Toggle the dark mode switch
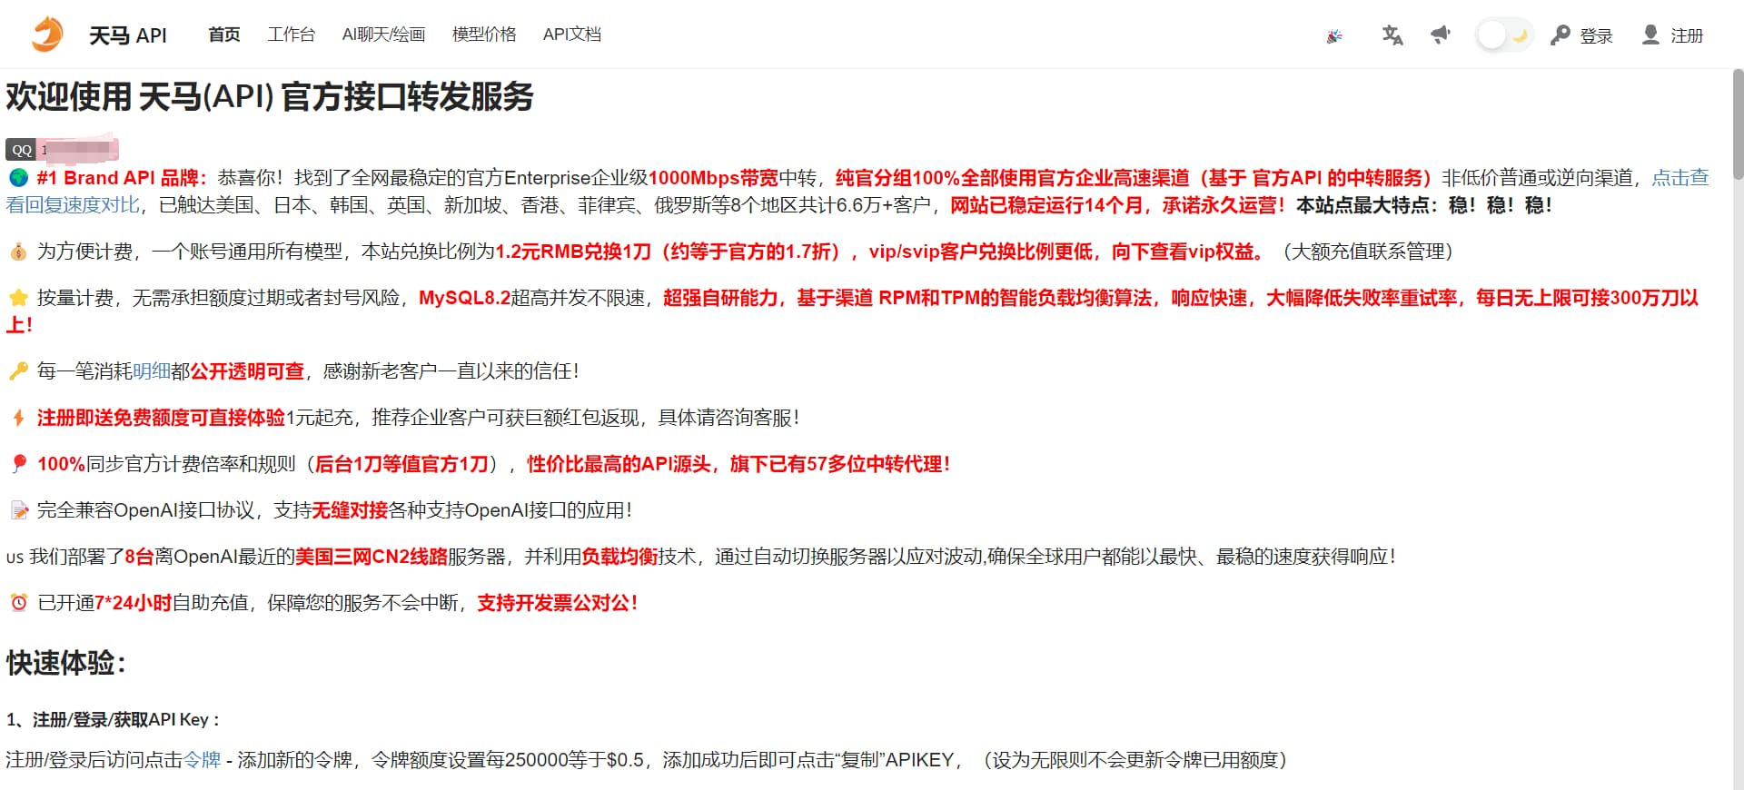 coord(1504,35)
